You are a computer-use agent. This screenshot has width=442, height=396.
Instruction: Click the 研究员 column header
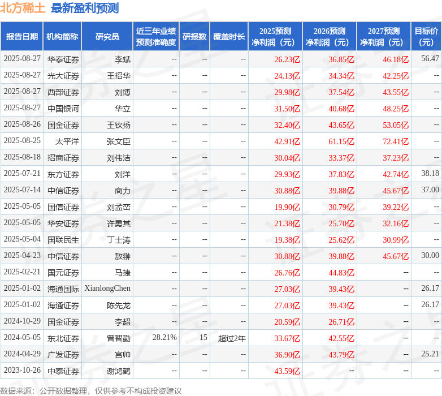pos(107,36)
